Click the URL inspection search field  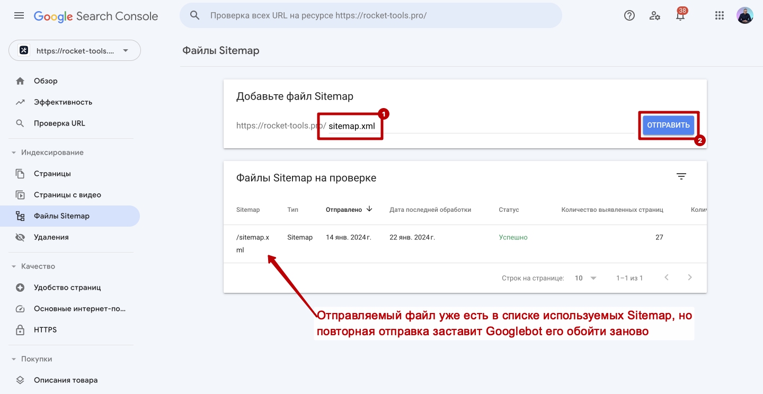(x=371, y=15)
